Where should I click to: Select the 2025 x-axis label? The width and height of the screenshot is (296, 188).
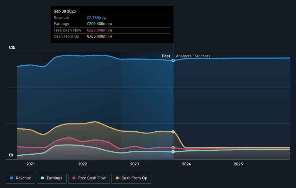click(238, 164)
